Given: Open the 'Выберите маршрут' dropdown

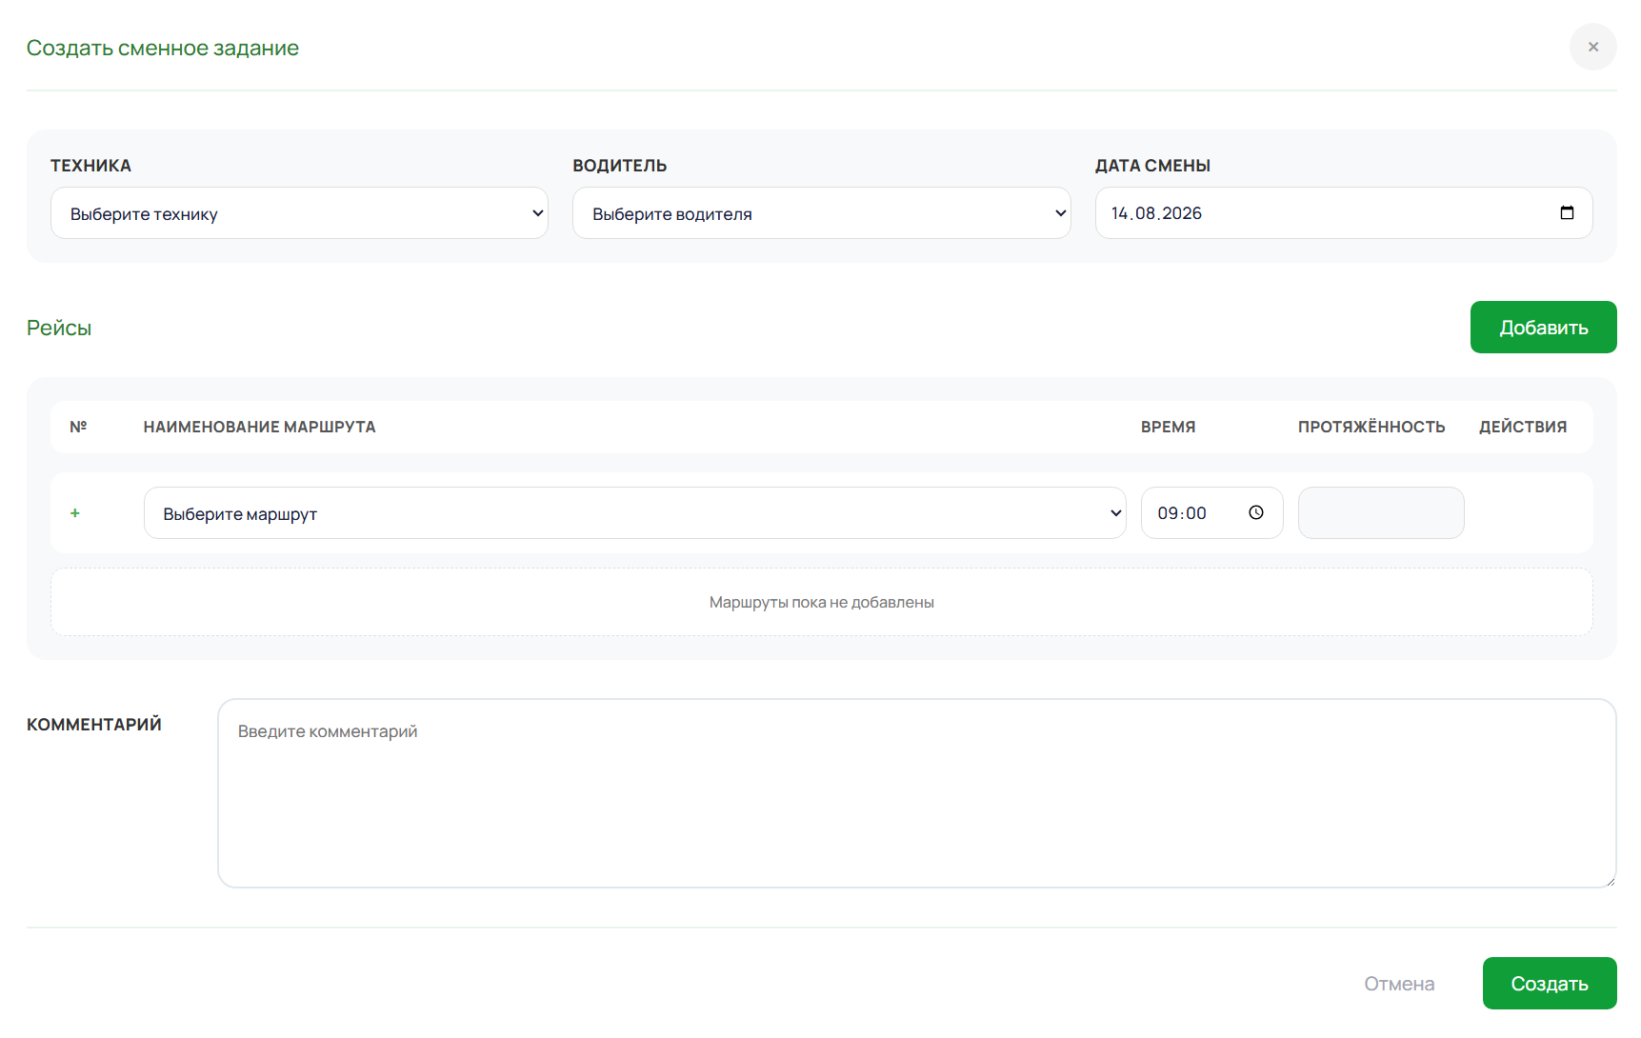Looking at the screenshot, I should [634, 513].
